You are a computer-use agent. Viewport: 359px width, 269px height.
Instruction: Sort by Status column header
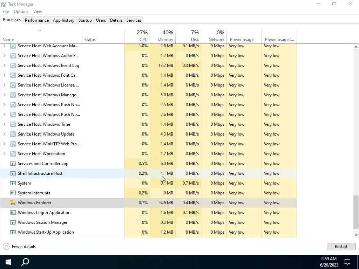click(x=103, y=36)
